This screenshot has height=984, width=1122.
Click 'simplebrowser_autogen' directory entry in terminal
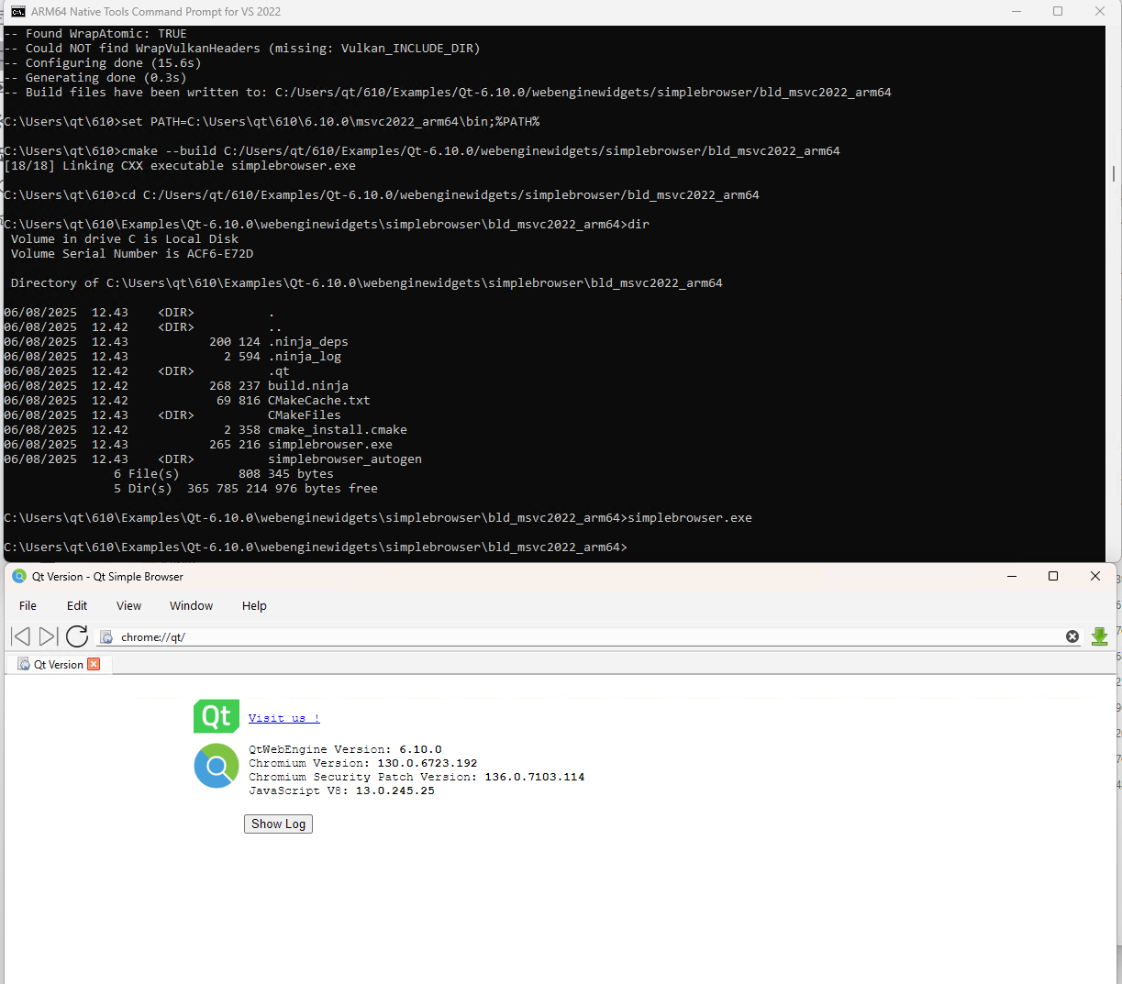point(345,459)
